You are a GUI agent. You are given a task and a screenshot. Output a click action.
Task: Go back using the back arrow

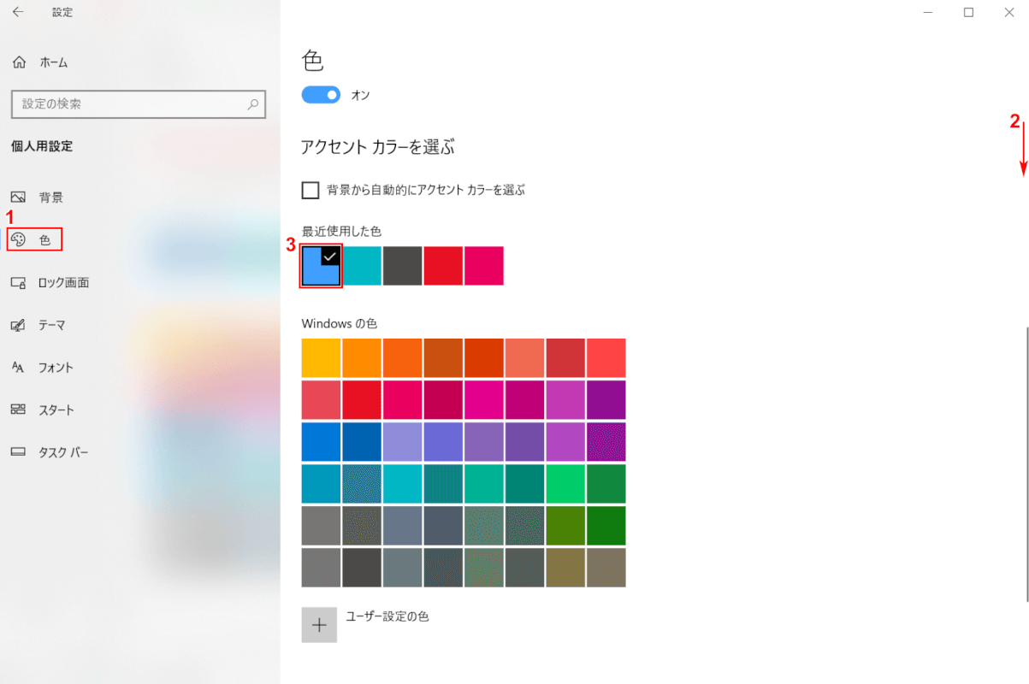coord(18,12)
